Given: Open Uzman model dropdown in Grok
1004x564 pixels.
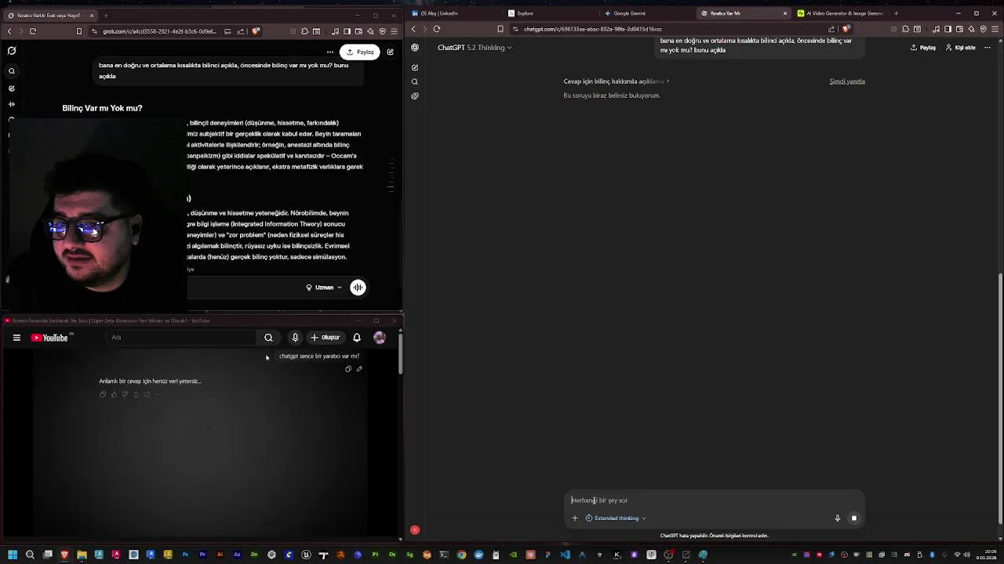Looking at the screenshot, I should pos(324,287).
